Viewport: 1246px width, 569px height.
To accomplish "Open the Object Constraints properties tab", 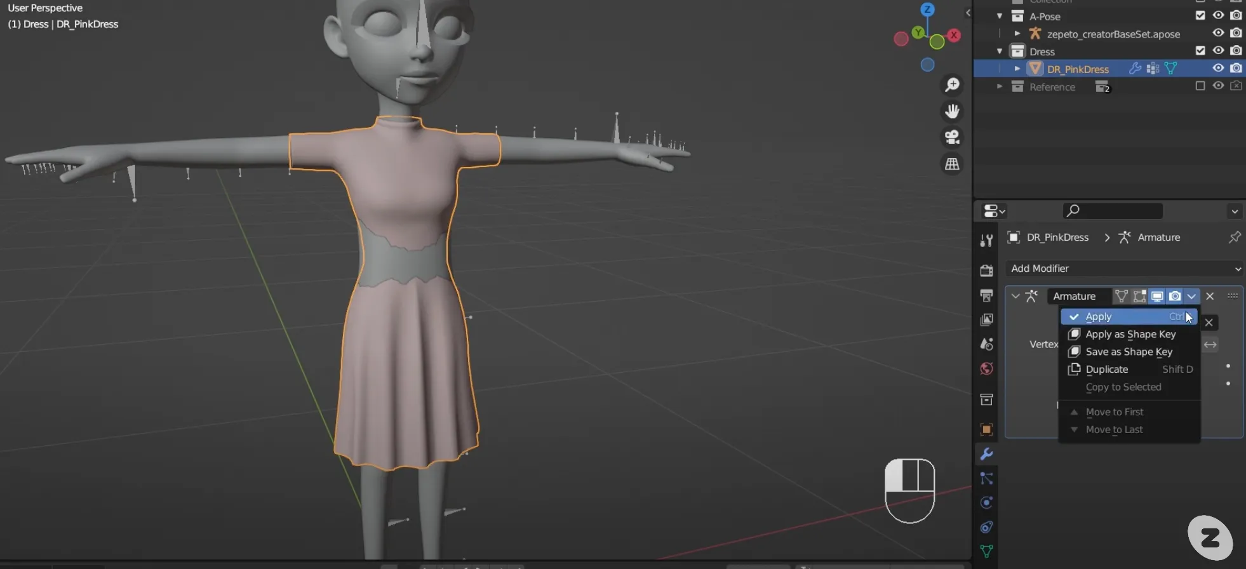I will click(986, 527).
